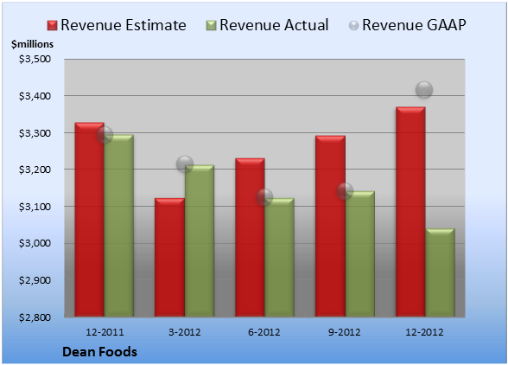Screen dimensions: 508x365
Task: Click the $2,800 axis value
Action: click(x=35, y=317)
